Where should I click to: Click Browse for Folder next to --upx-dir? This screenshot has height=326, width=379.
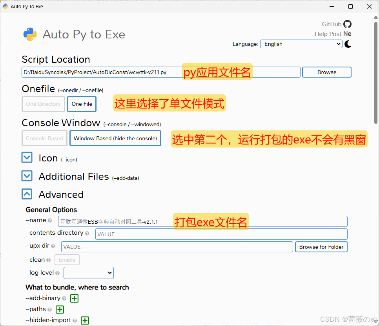coord(321,247)
